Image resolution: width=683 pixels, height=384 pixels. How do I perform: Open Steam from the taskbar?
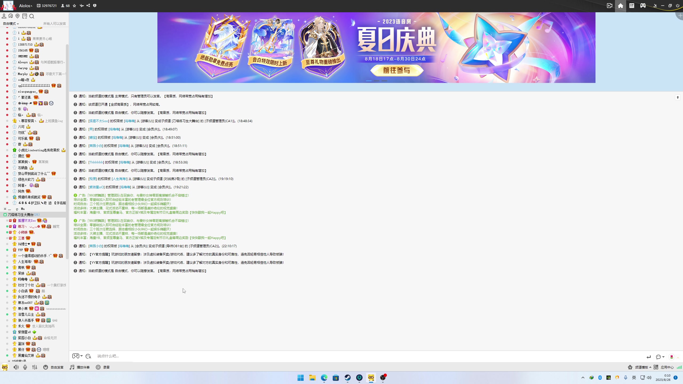point(348,378)
